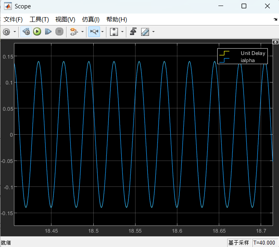The width and height of the screenshot is (279, 247).
Task: Click the dock scope arrow icon
Action: (275, 19)
